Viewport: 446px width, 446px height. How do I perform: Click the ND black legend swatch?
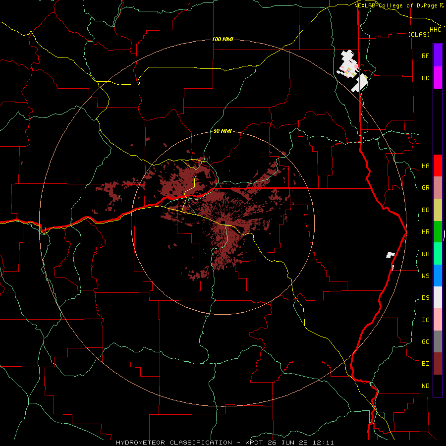(x=438, y=386)
